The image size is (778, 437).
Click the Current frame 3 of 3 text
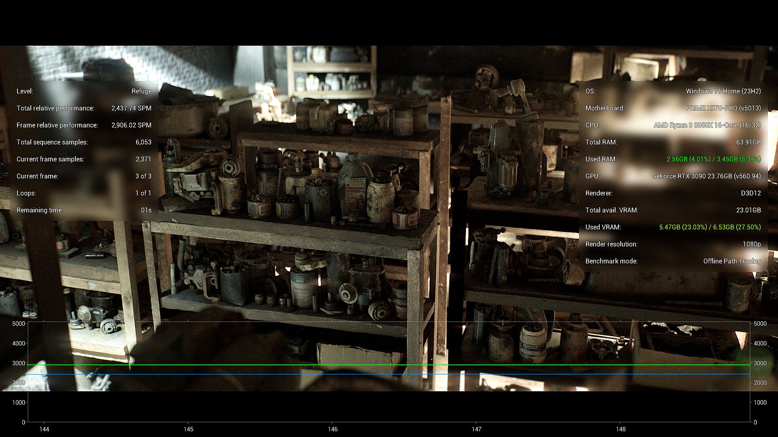coord(143,176)
